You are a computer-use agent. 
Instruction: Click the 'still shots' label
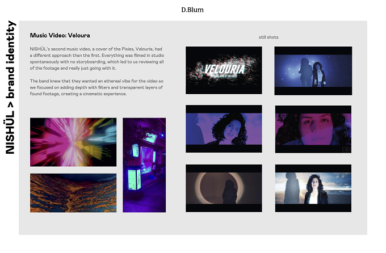(x=268, y=37)
